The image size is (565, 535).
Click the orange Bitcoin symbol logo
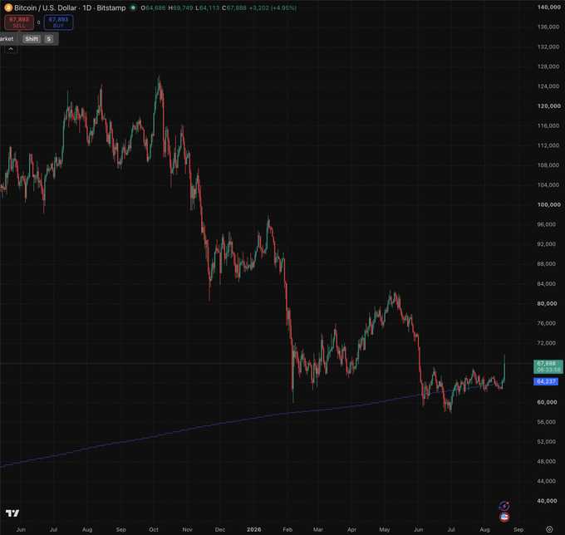8,7
